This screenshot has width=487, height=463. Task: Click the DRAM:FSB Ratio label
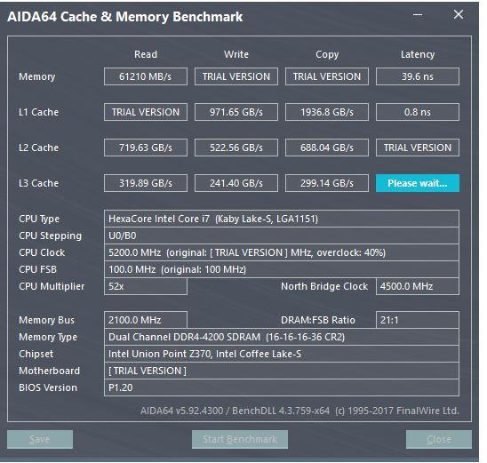(318, 320)
